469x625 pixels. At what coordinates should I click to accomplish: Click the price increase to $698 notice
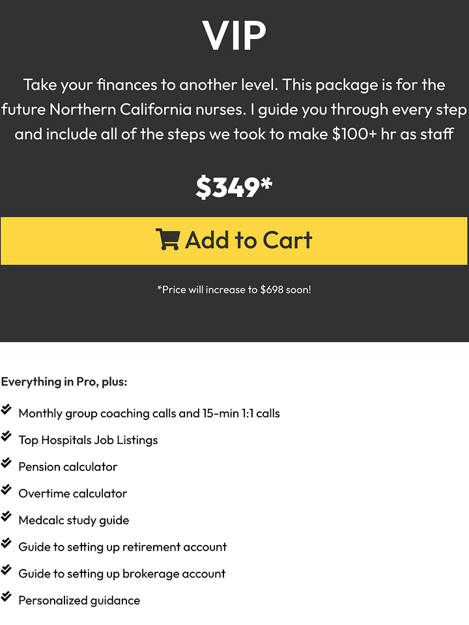coord(234,290)
